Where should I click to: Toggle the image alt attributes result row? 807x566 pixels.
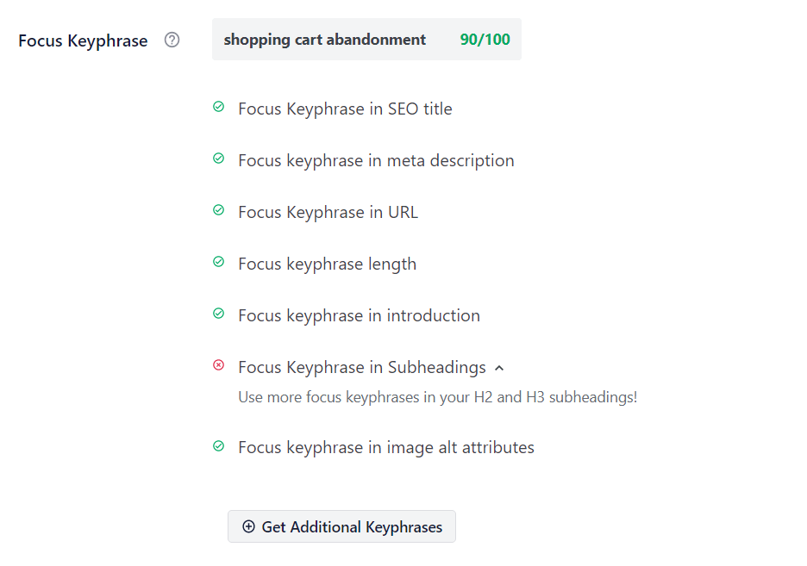[x=385, y=447]
